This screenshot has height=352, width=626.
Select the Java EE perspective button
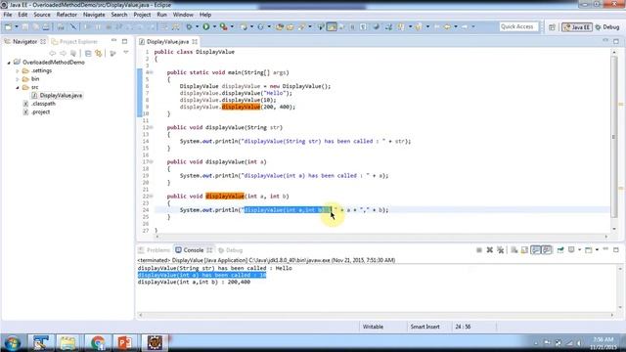tap(576, 27)
